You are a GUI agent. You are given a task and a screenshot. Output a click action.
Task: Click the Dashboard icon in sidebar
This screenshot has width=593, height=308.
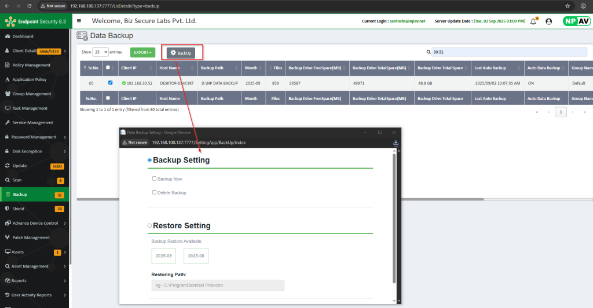[7, 36]
